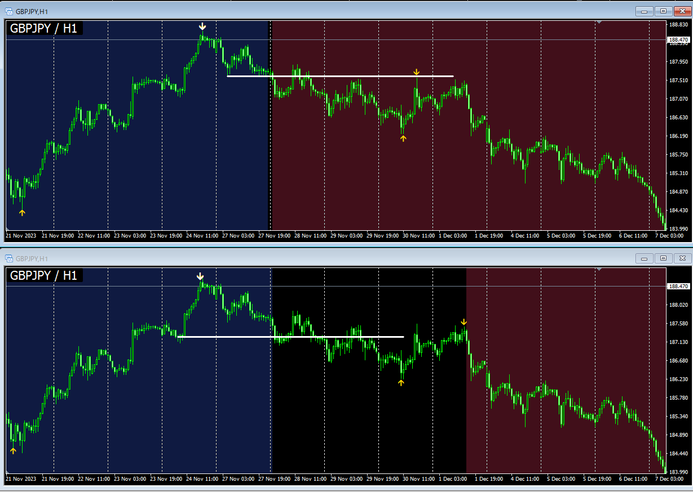Click the 188.470 price tag in bottom chart
The width and height of the screenshot is (693, 492).
[678, 286]
